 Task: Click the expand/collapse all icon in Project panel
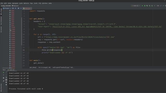[16, 8]
